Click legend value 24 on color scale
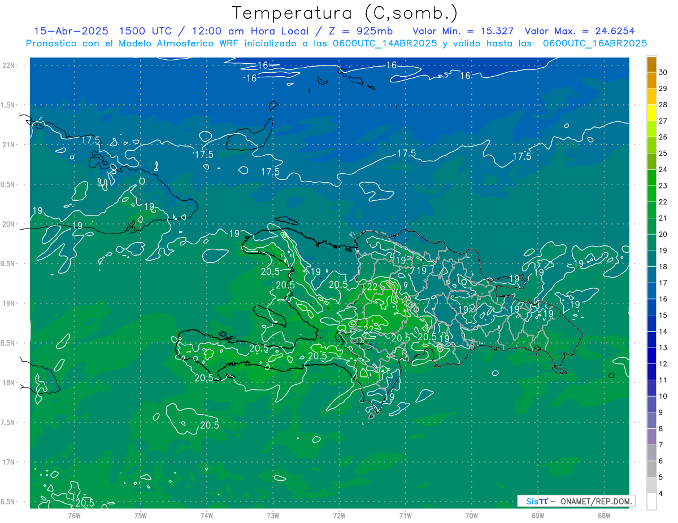 pyautogui.click(x=663, y=169)
